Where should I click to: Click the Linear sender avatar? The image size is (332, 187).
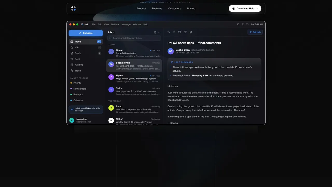(x=111, y=52)
